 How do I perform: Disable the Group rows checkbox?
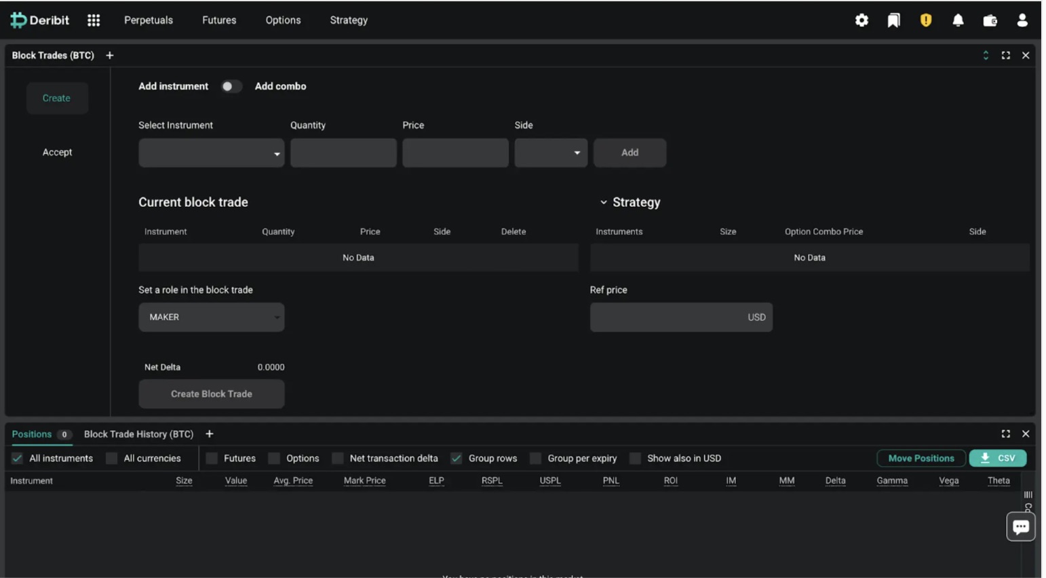click(456, 458)
